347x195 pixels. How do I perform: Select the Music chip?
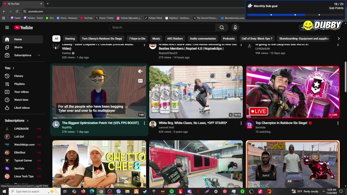[x=156, y=38]
